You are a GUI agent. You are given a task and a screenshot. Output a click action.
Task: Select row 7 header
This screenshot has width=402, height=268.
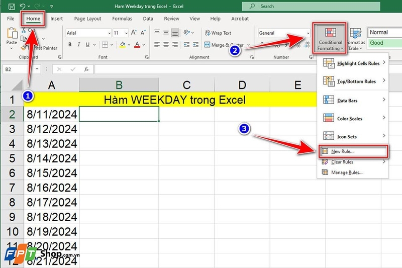coord(12,188)
